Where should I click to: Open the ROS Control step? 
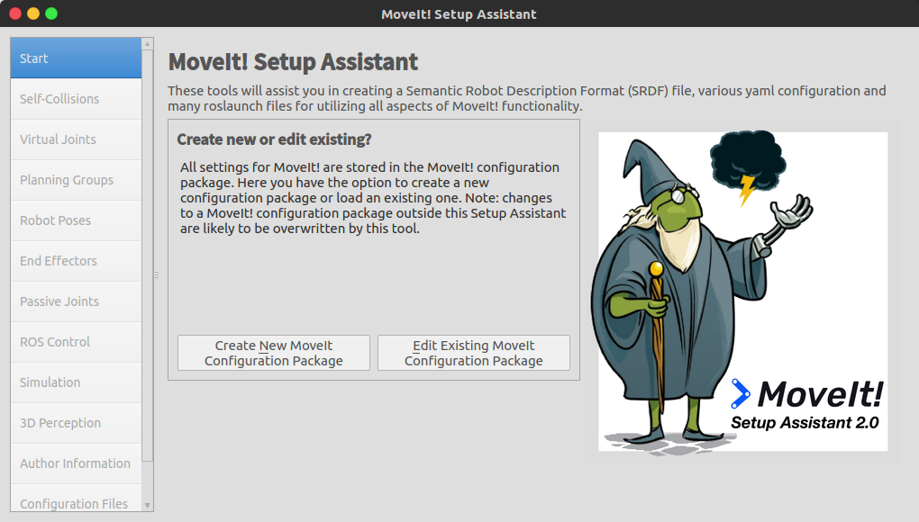pos(76,341)
